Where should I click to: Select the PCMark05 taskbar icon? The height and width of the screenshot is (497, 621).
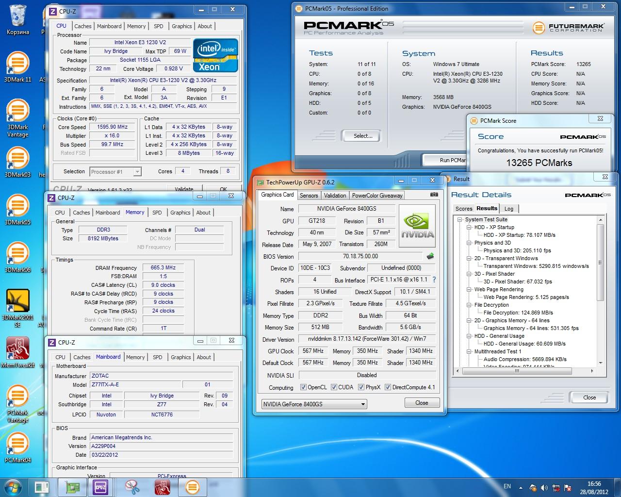(x=193, y=487)
